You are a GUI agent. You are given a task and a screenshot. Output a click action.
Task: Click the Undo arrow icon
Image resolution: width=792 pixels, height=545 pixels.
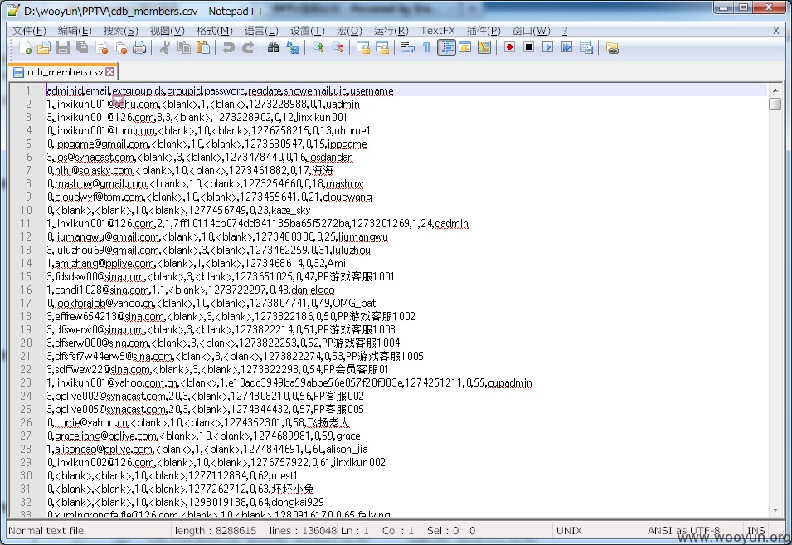tap(228, 48)
